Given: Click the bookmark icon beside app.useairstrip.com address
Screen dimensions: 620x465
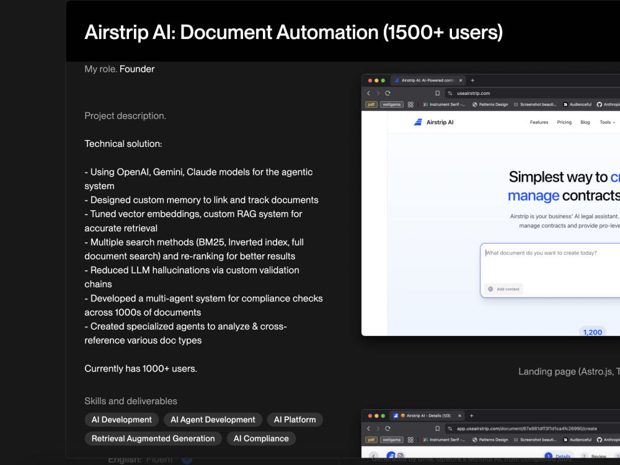Looking at the screenshot, I should point(437,428).
